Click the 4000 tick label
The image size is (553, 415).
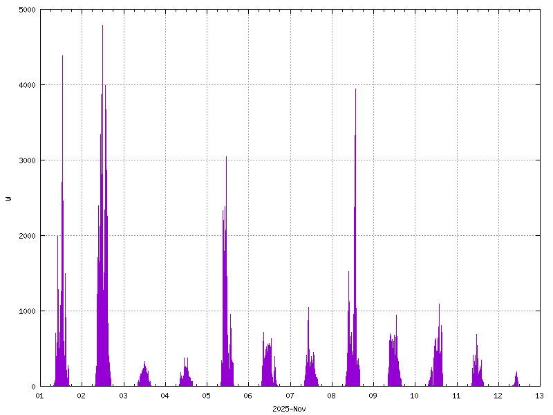pos(27,85)
